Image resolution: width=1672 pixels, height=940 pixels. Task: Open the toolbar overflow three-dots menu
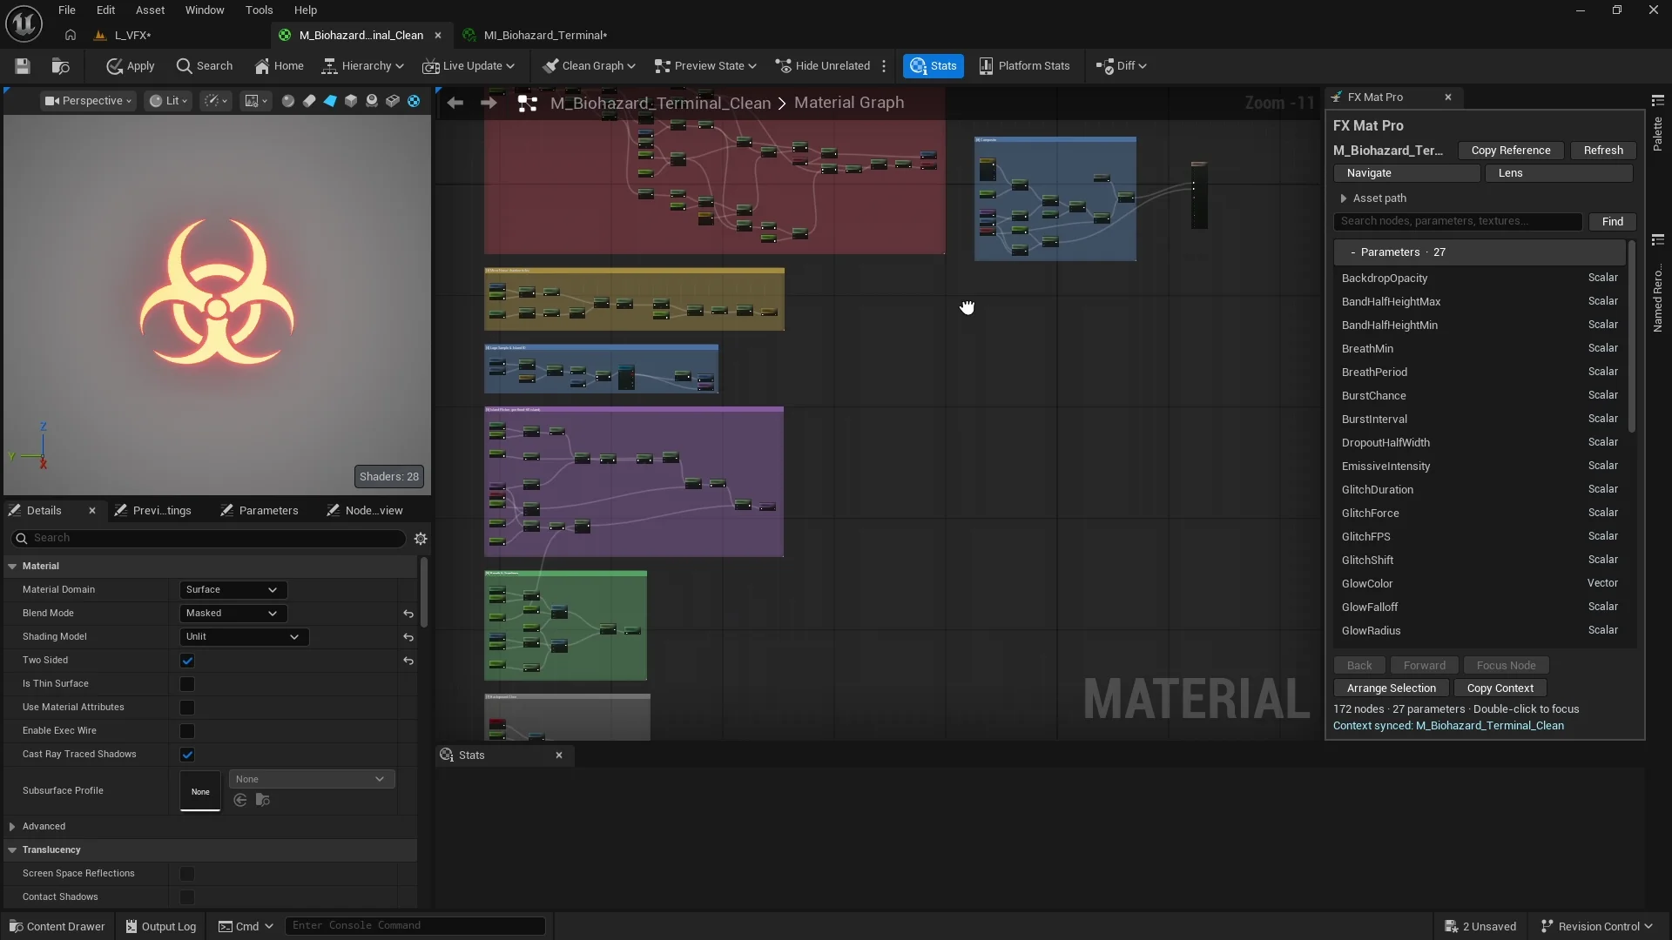[884, 66]
